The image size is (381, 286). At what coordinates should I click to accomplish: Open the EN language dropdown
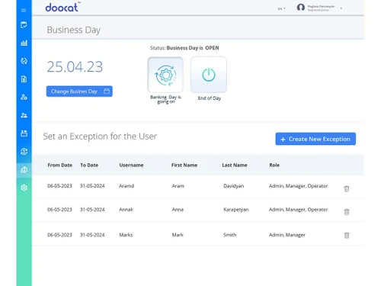click(281, 8)
